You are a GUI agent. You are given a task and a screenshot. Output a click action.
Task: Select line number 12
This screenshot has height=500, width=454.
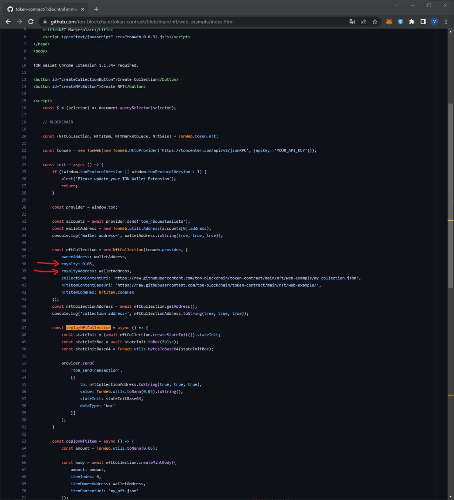click(24, 80)
